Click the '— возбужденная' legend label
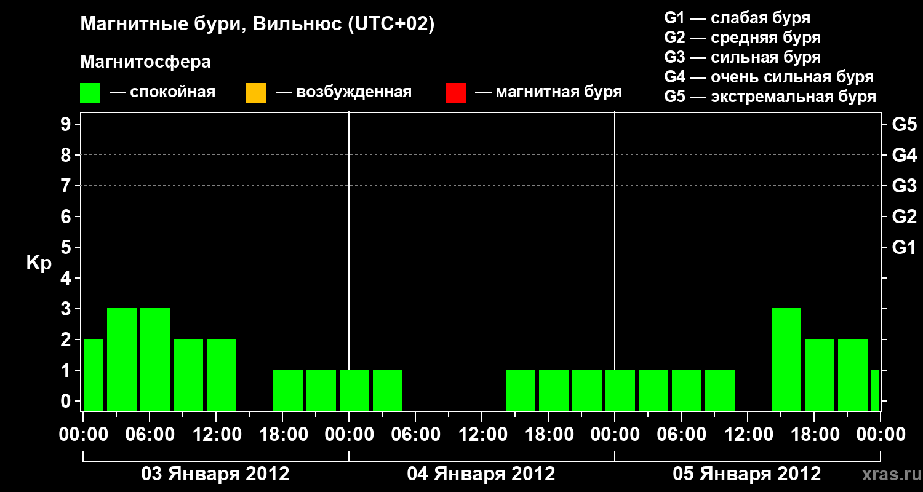The width and height of the screenshot is (923, 492). pyautogui.click(x=343, y=92)
